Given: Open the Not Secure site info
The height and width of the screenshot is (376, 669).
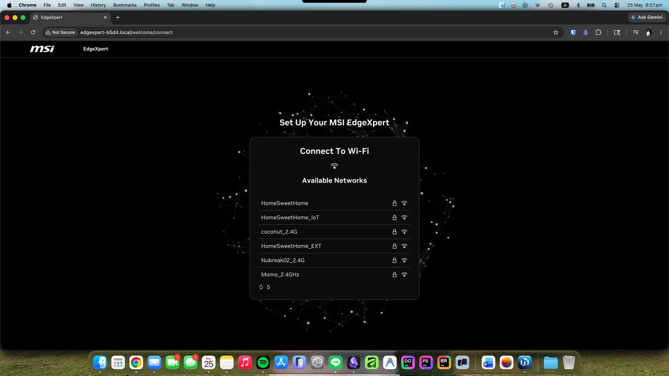Looking at the screenshot, I should tap(60, 32).
